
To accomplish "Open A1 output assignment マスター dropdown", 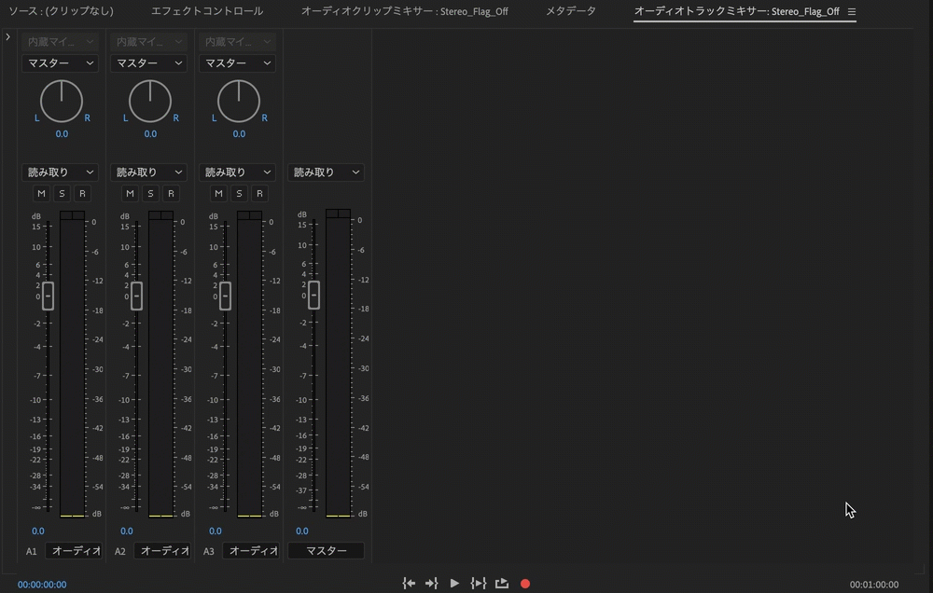I will click(60, 63).
